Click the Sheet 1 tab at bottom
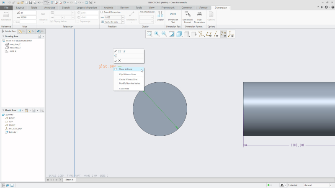This screenshot has height=188, width=335. pos(69,180)
